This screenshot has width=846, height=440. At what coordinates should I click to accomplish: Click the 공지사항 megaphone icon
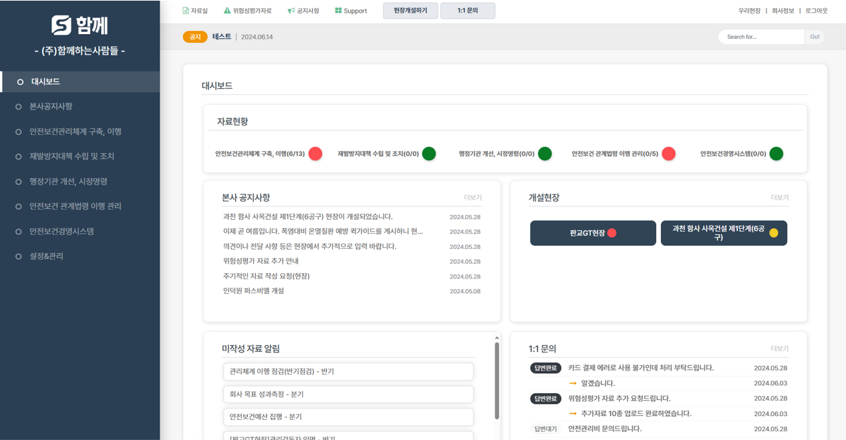291,11
